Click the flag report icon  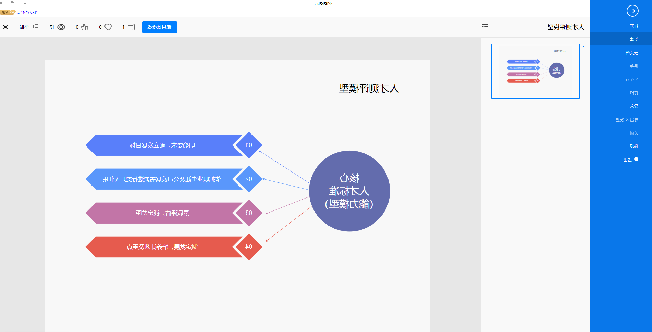click(x=36, y=27)
